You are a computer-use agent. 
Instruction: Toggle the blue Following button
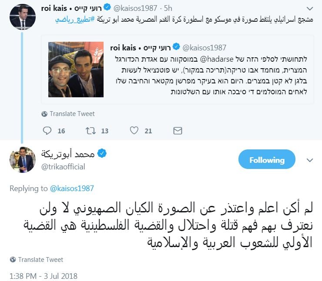click(x=267, y=160)
